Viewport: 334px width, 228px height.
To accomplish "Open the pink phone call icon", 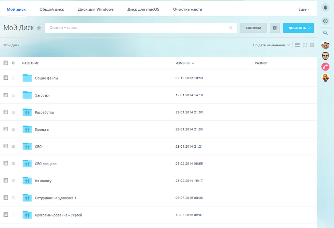I will click(325, 67).
